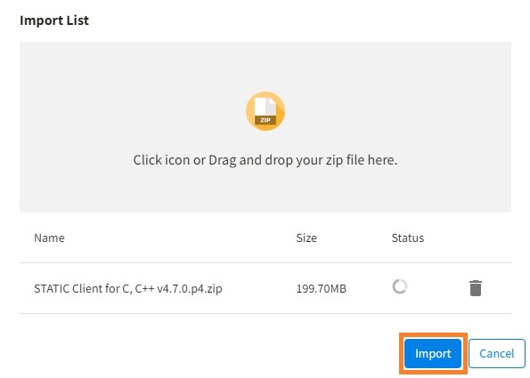Image resolution: width=530 pixels, height=378 pixels.
Task: Click the ZIP label badge on upload icon
Action: coord(265,120)
